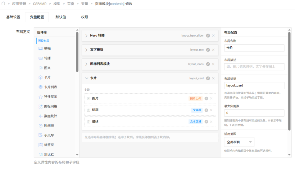Select the 变量配置 tab

tap(37, 17)
